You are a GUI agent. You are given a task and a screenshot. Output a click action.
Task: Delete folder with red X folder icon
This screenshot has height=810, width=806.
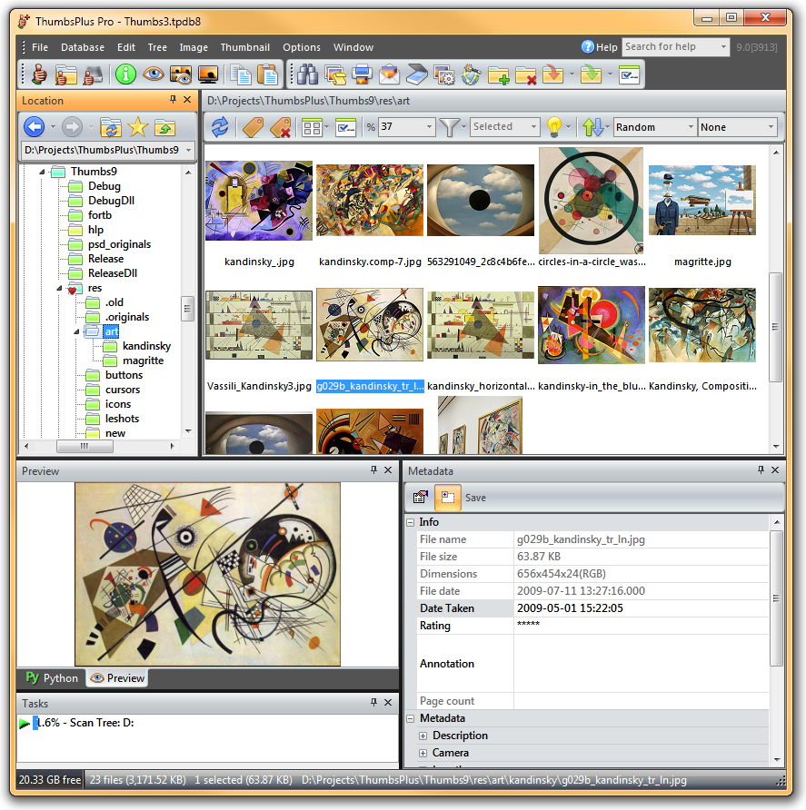click(526, 74)
